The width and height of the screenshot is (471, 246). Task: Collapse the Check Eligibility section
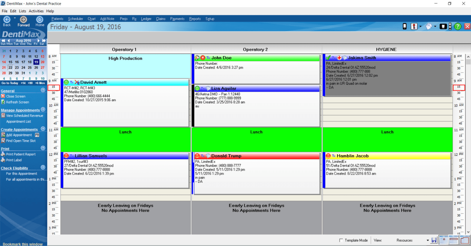pos(43,167)
